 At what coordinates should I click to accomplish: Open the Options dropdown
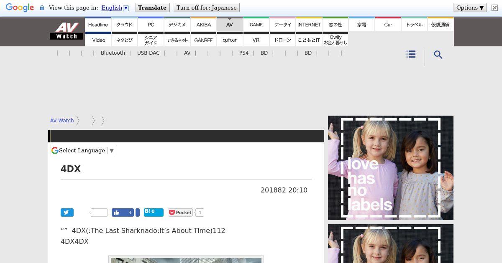tap(470, 8)
